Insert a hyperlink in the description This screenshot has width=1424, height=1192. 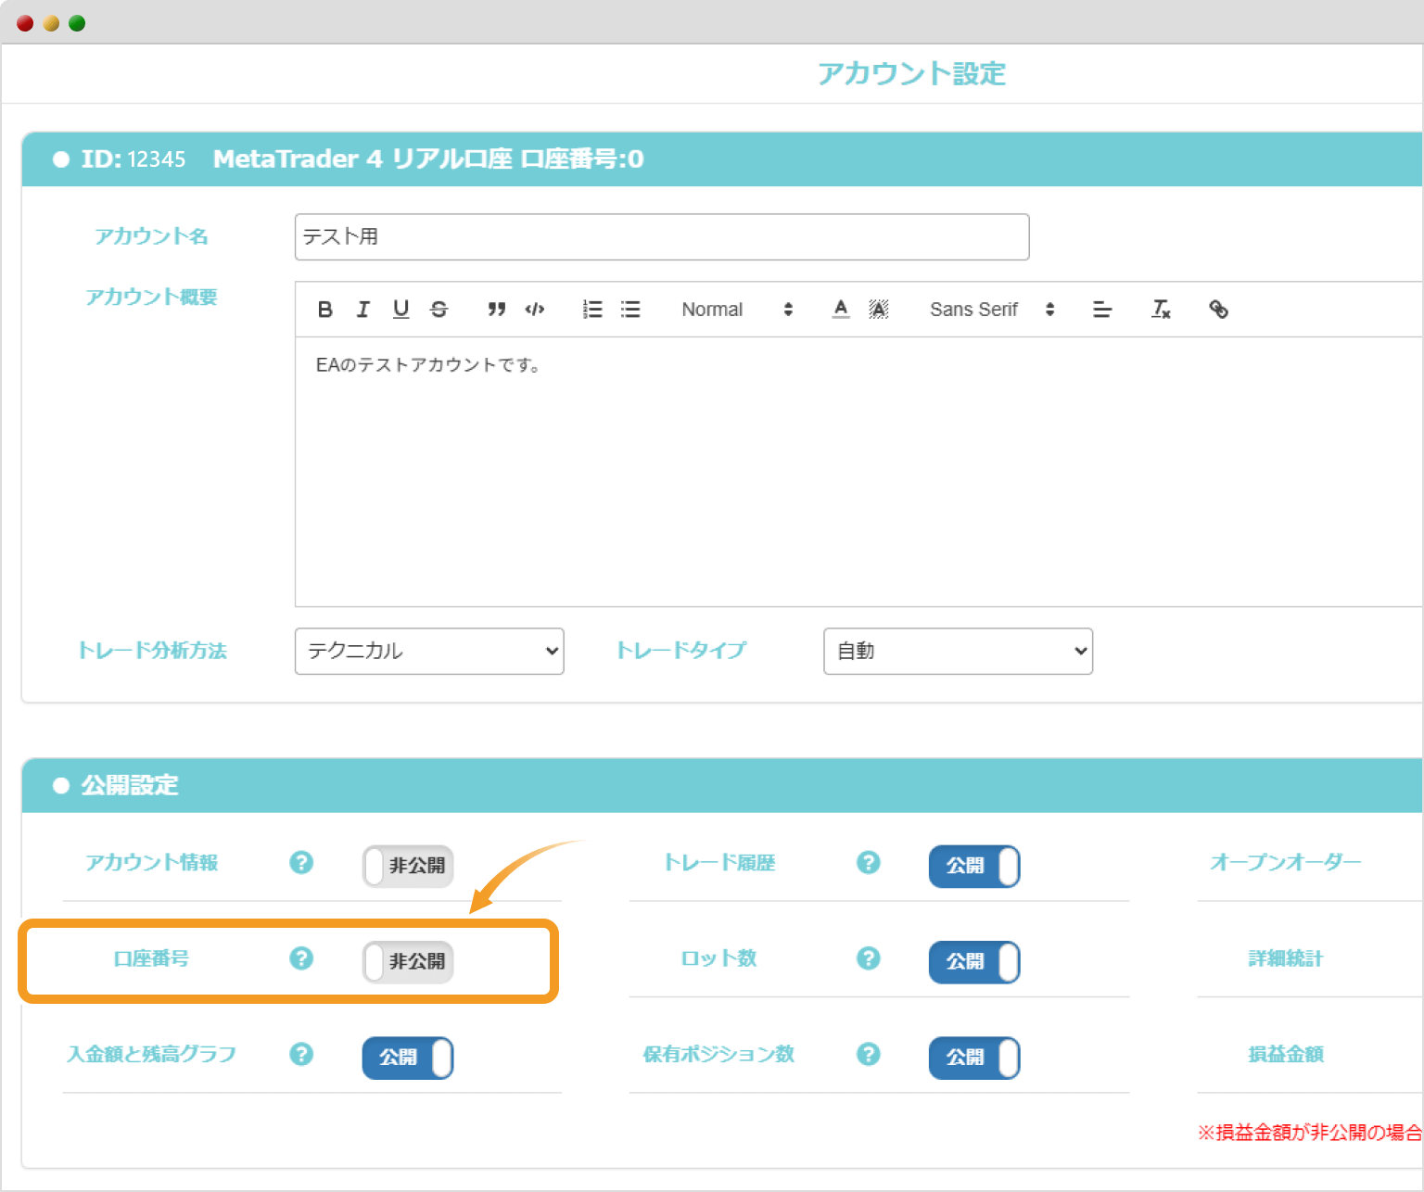click(1218, 309)
